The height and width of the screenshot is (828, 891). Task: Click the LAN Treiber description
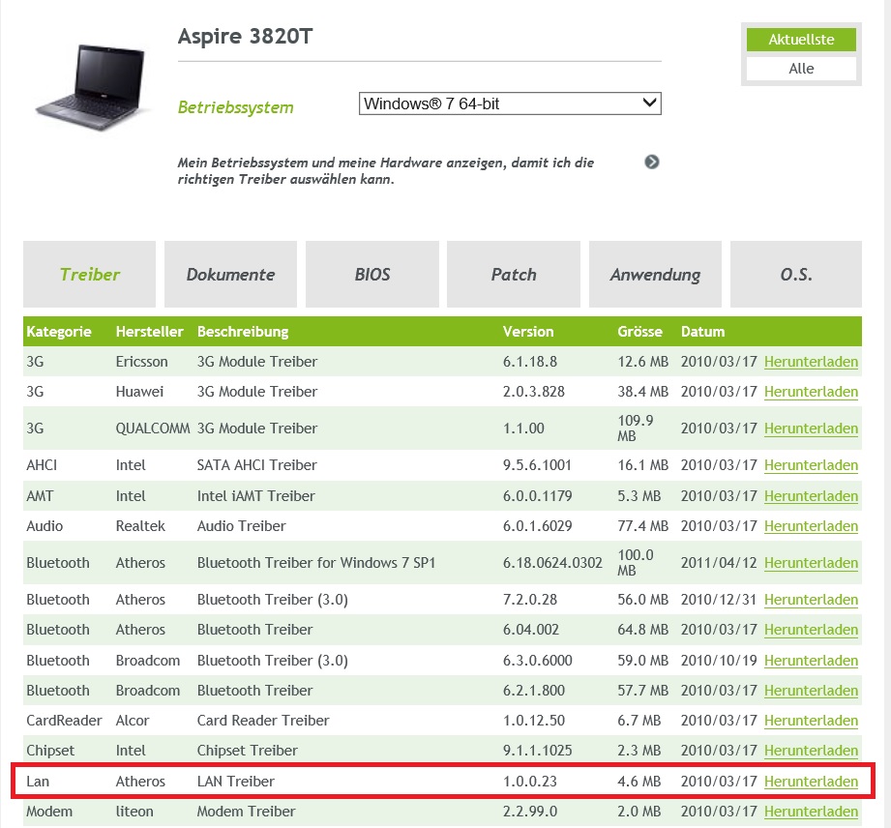click(236, 782)
